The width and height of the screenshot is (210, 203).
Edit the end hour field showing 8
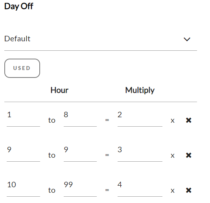point(80,118)
